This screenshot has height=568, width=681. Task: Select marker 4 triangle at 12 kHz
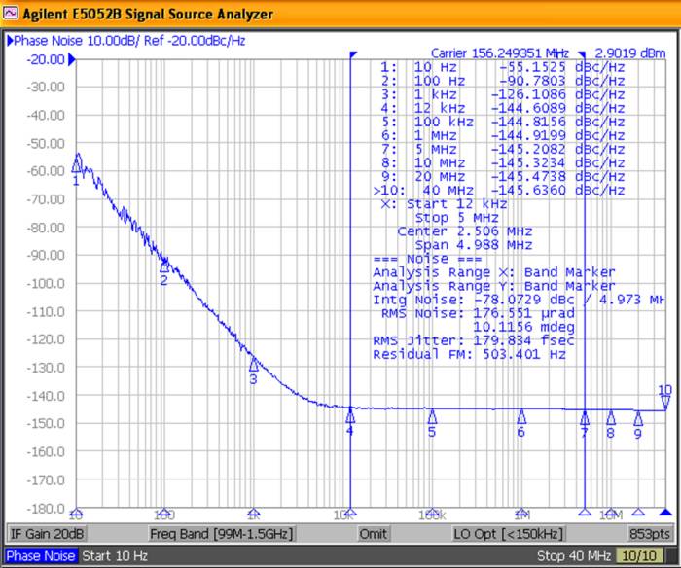tap(350, 416)
